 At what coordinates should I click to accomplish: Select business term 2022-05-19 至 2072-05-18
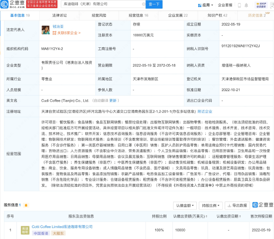click(x=154, y=65)
